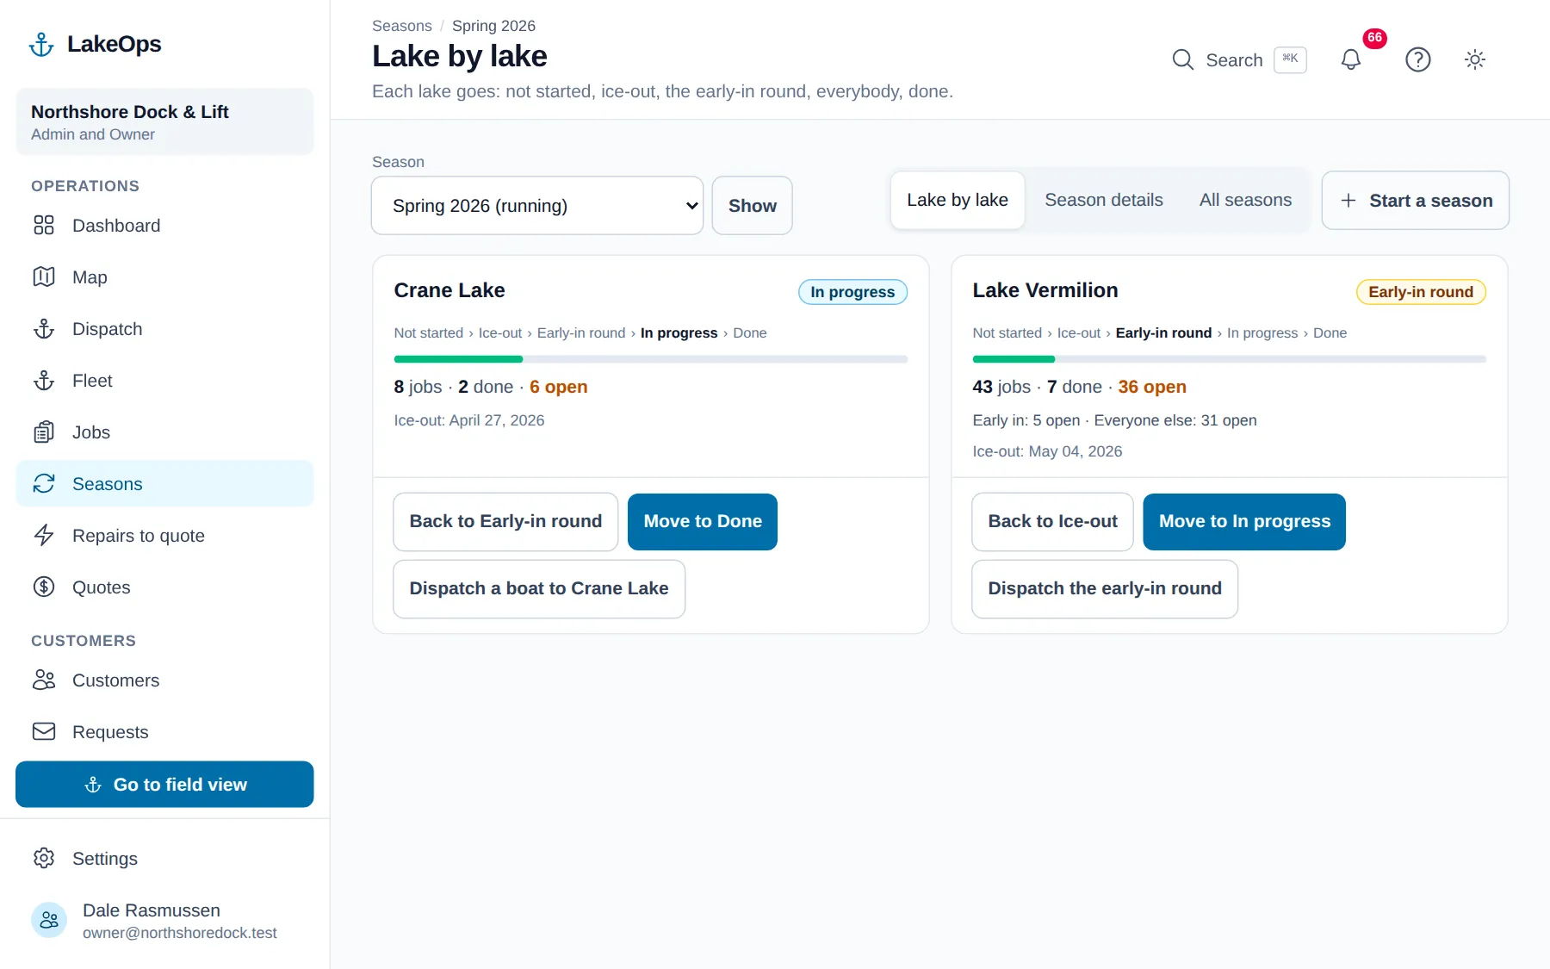
Task: Click the Settings gear icon
Action: pyautogui.click(x=44, y=859)
